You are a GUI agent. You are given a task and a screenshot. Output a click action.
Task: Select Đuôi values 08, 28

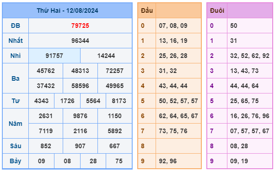pos(239,146)
